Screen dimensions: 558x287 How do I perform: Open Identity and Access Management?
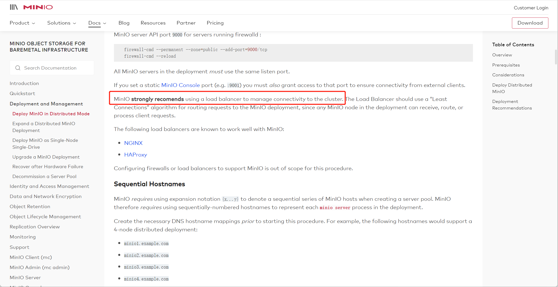click(x=49, y=186)
